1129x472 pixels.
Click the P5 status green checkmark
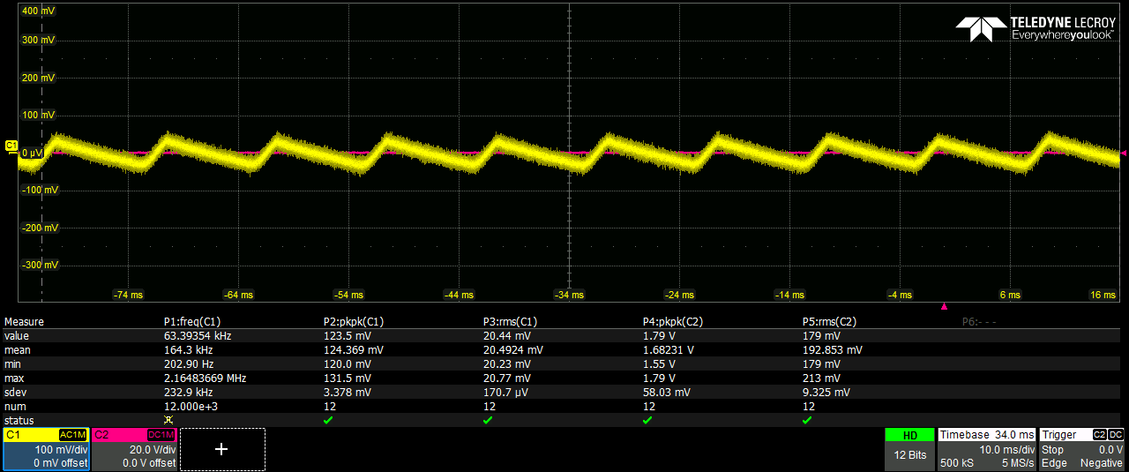[x=807, y=420]
